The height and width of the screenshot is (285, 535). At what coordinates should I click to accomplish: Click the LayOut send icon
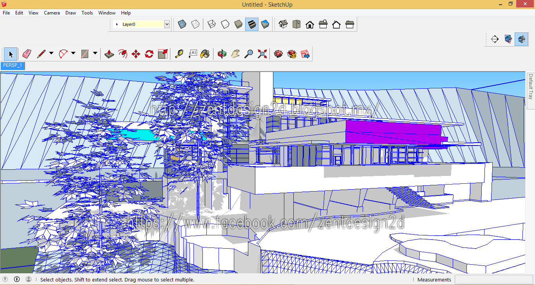point(305,54)
